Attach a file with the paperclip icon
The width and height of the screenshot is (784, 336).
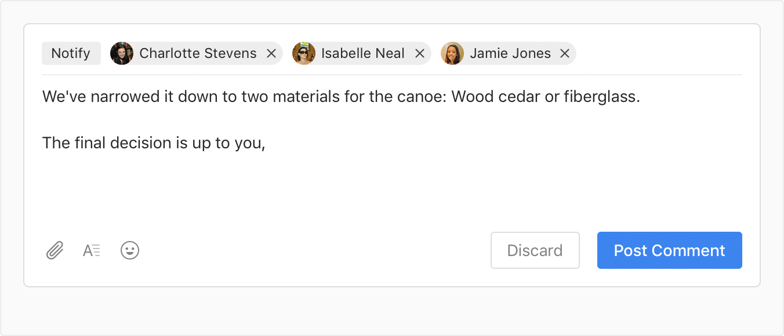[55, 251]
